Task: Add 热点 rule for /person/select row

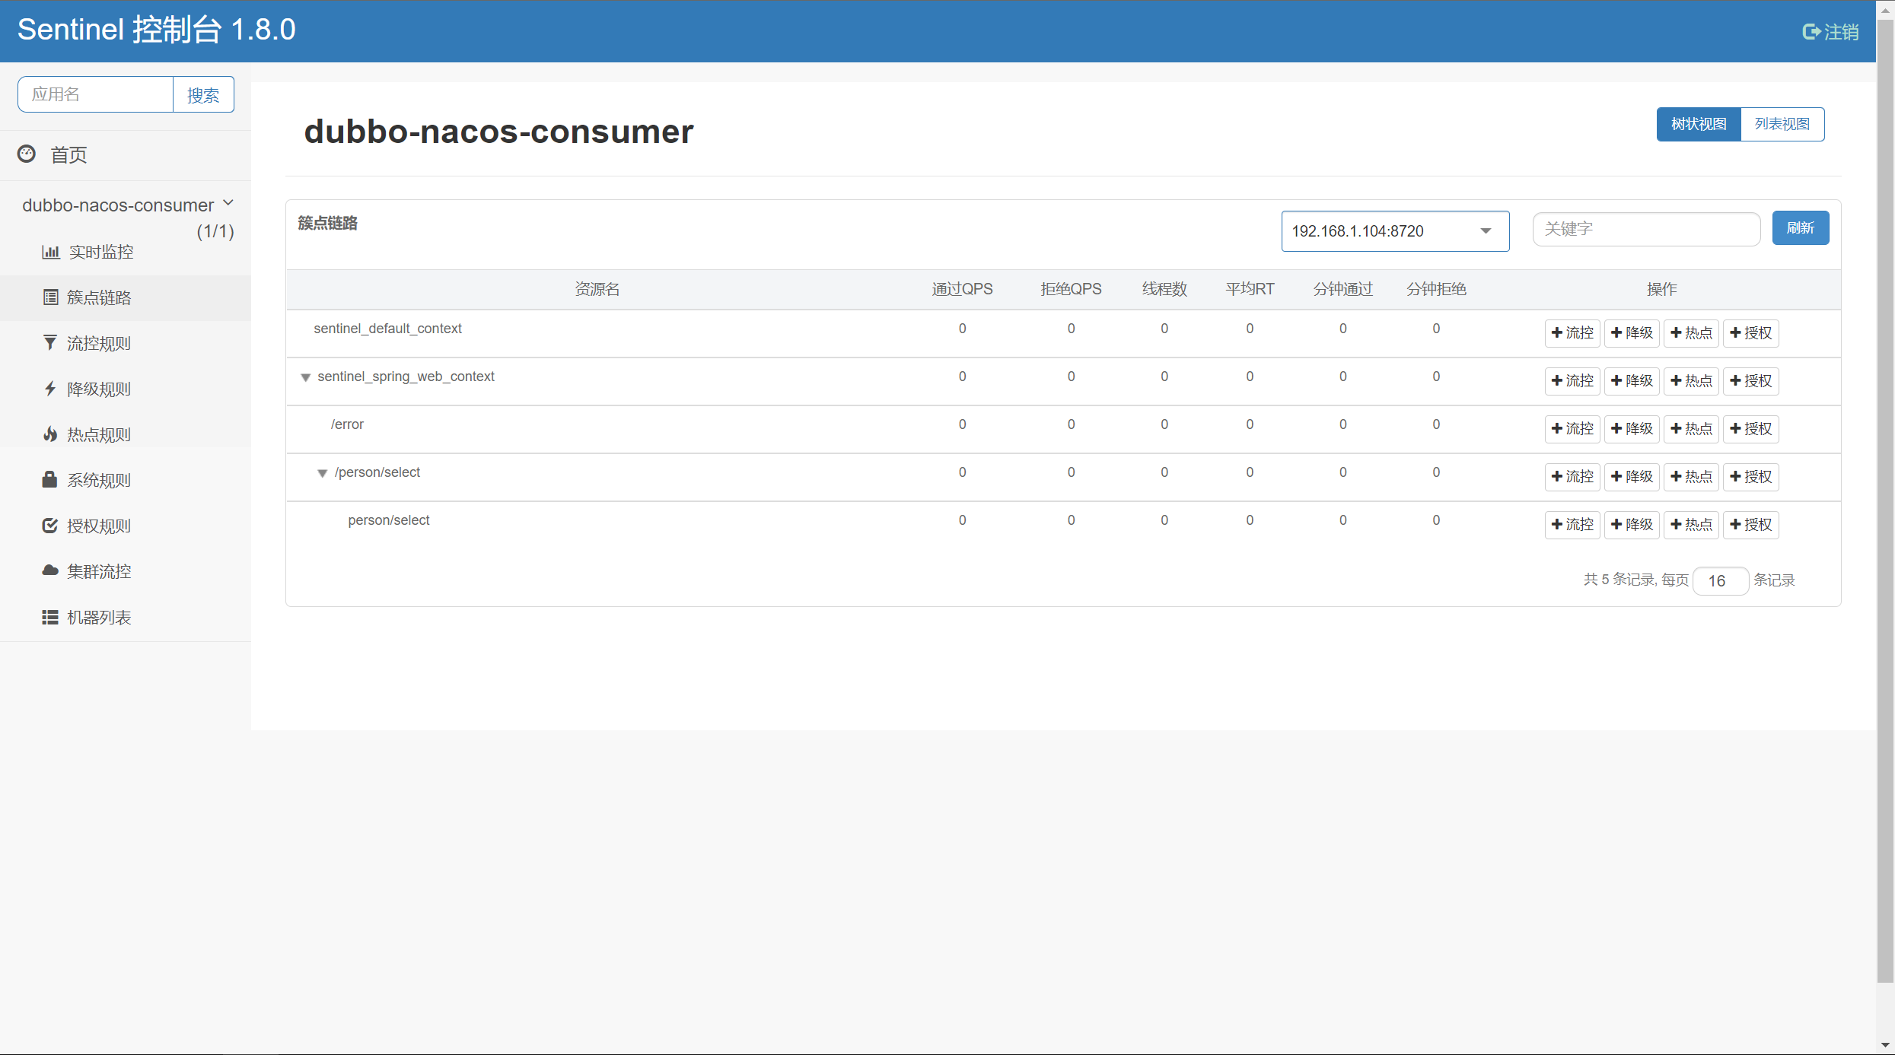Action: click(1691, 477)
